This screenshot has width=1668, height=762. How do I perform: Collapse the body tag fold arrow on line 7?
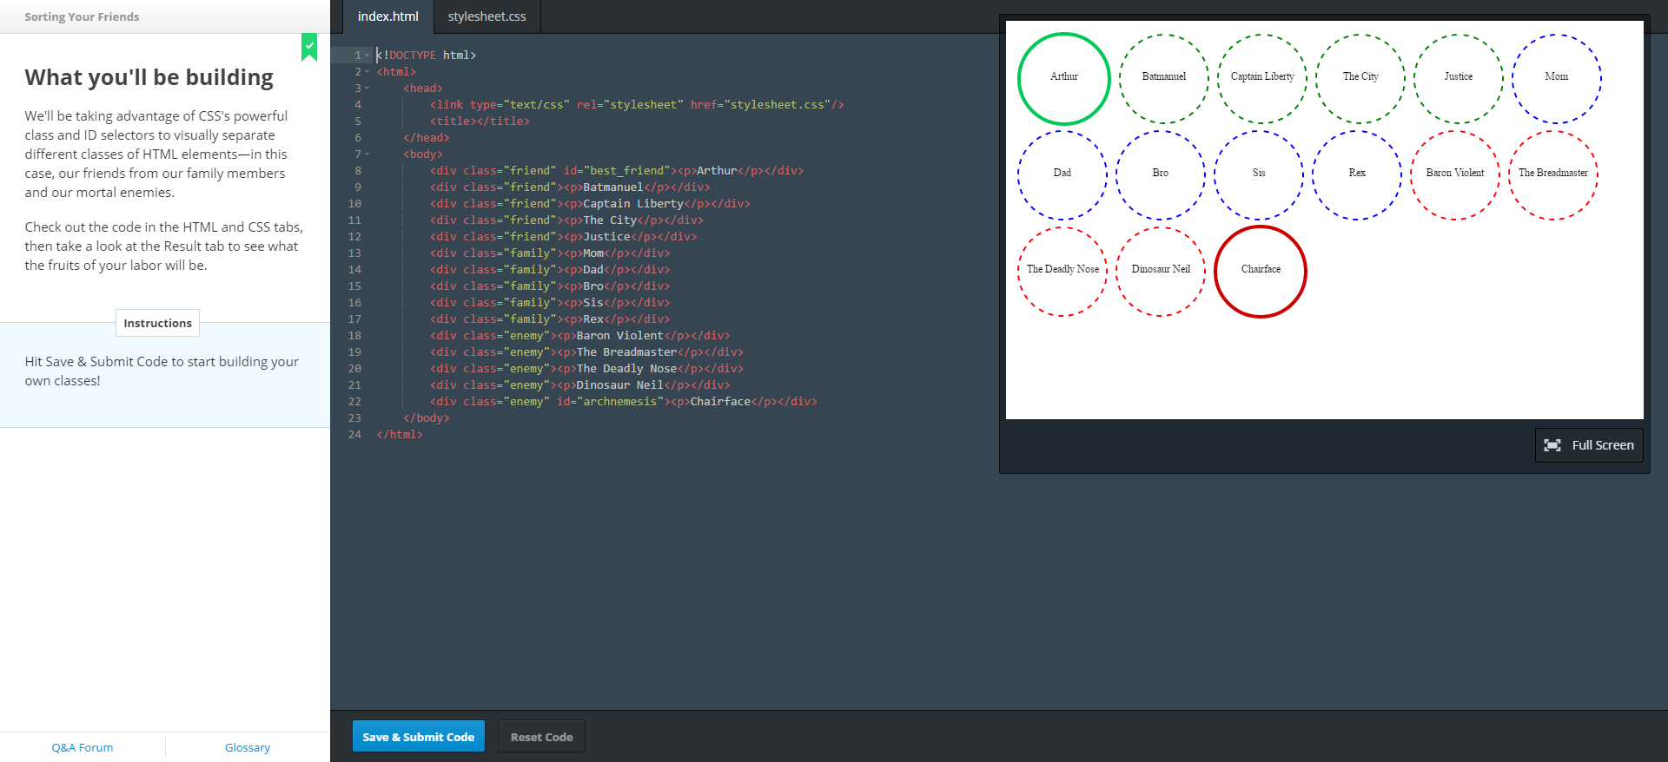coord(367,154)
